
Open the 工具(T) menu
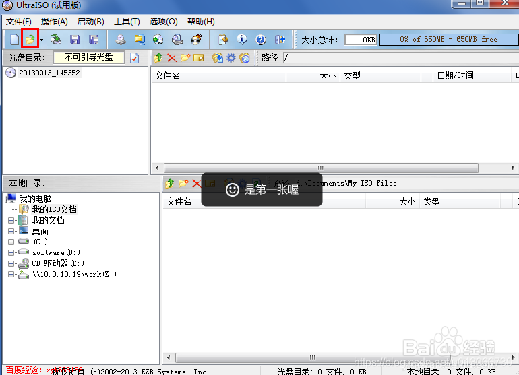pyautogui.click(x=127, y=22)
